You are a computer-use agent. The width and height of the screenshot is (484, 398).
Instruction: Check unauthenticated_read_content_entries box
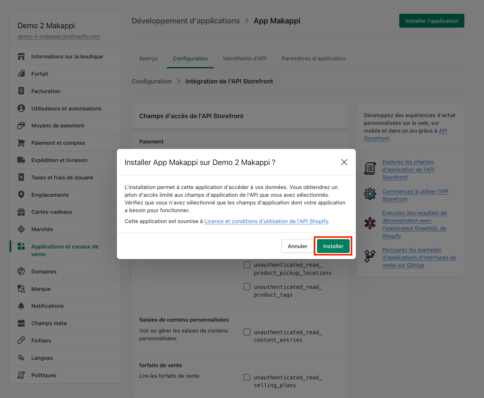coord(247,332)
